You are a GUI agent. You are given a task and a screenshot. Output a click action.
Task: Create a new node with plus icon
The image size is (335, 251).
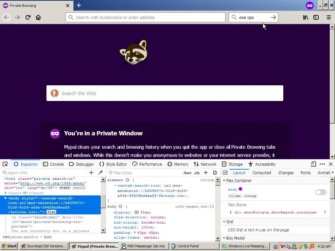(x=91, y=173)
